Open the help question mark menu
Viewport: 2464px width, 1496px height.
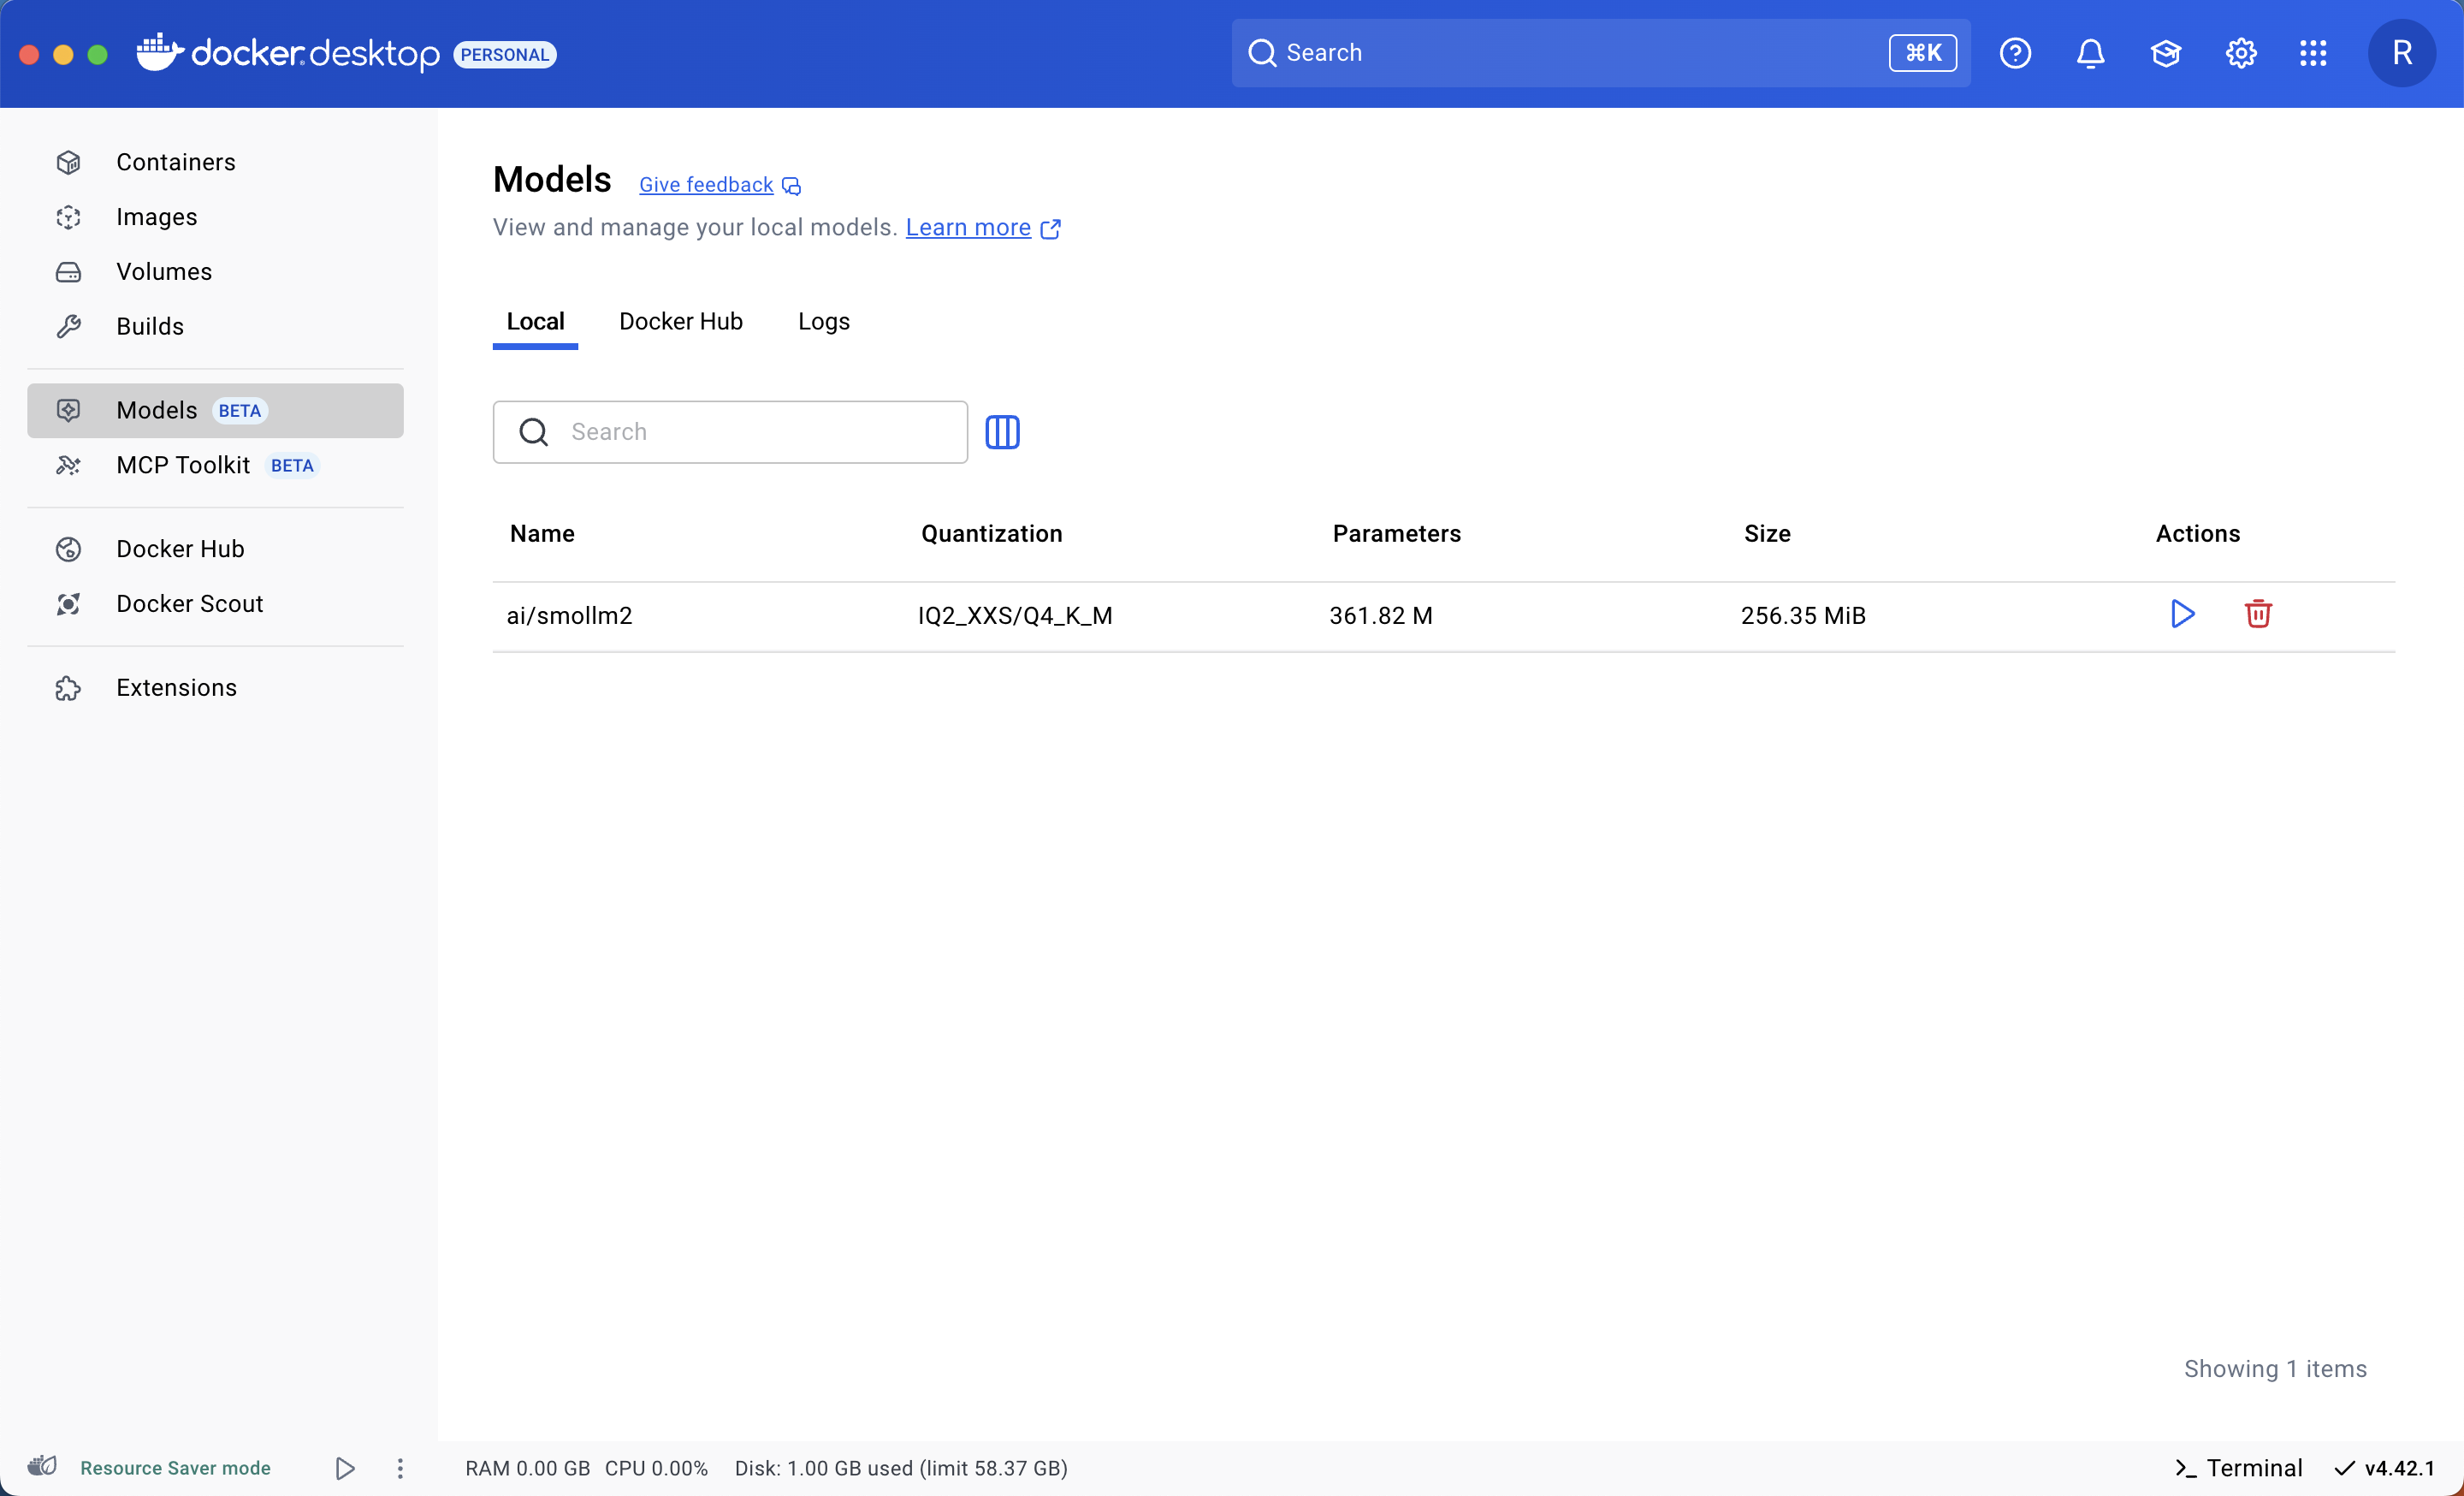(x=2015, y=53)
